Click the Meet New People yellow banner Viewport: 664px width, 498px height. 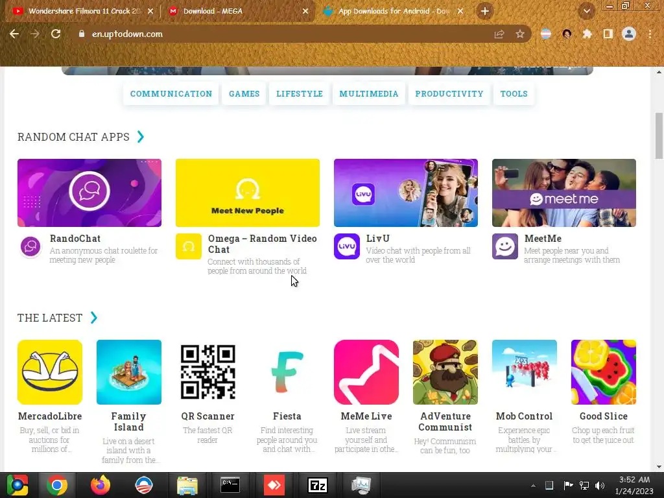click(248, 193)
